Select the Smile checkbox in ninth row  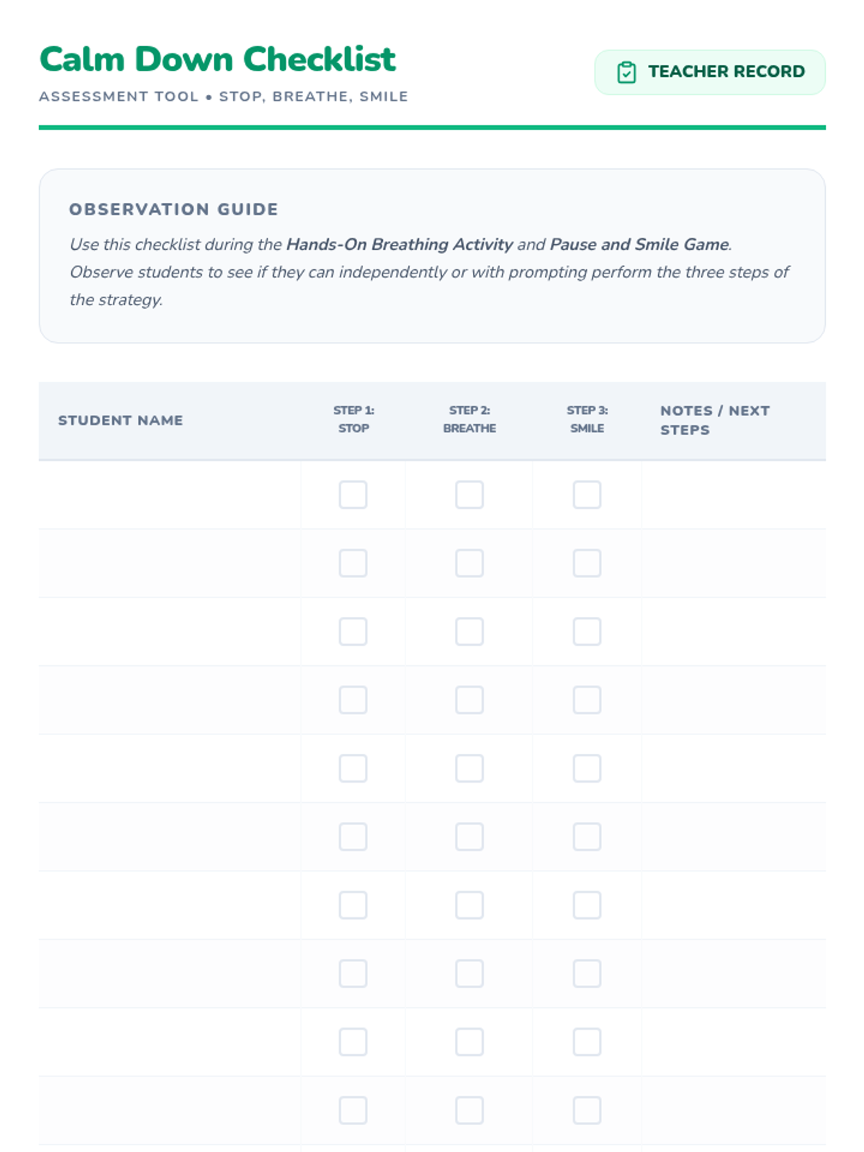tap(587, 1042)
